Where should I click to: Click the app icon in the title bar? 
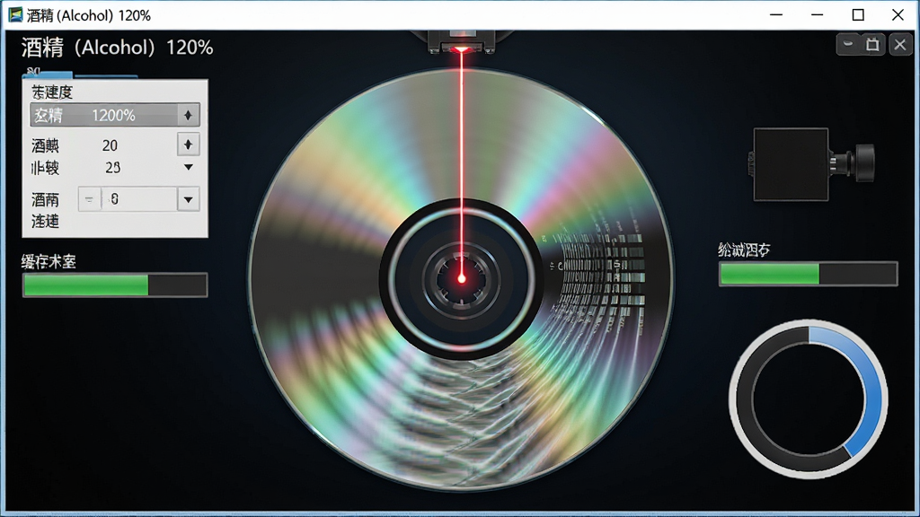pos(14,14)
